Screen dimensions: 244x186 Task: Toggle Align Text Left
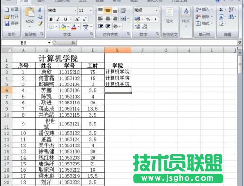[100, 19]
